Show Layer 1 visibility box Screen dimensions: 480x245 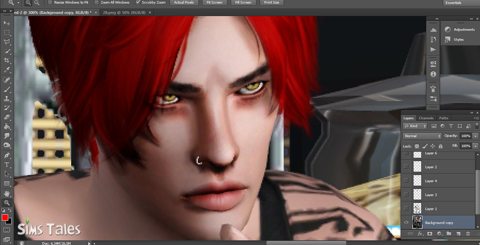pos(406,208)
